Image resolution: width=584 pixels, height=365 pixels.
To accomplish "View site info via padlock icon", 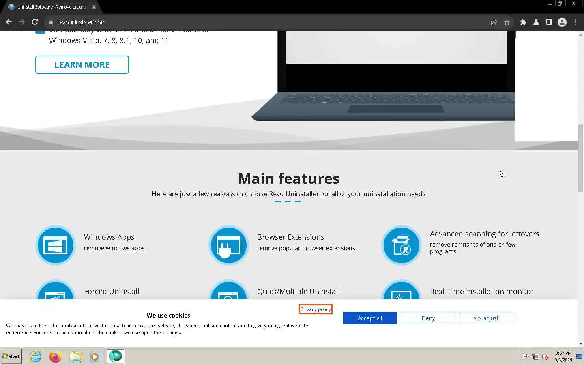I will click(51, 22).
